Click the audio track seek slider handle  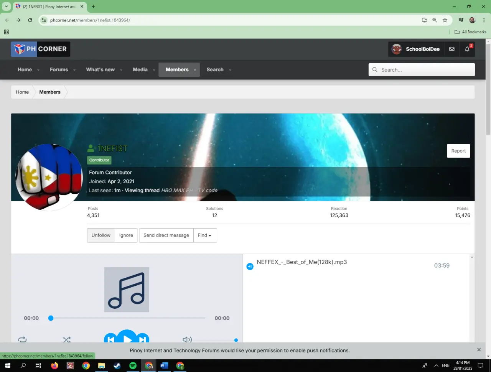click(x=51, y=318)
